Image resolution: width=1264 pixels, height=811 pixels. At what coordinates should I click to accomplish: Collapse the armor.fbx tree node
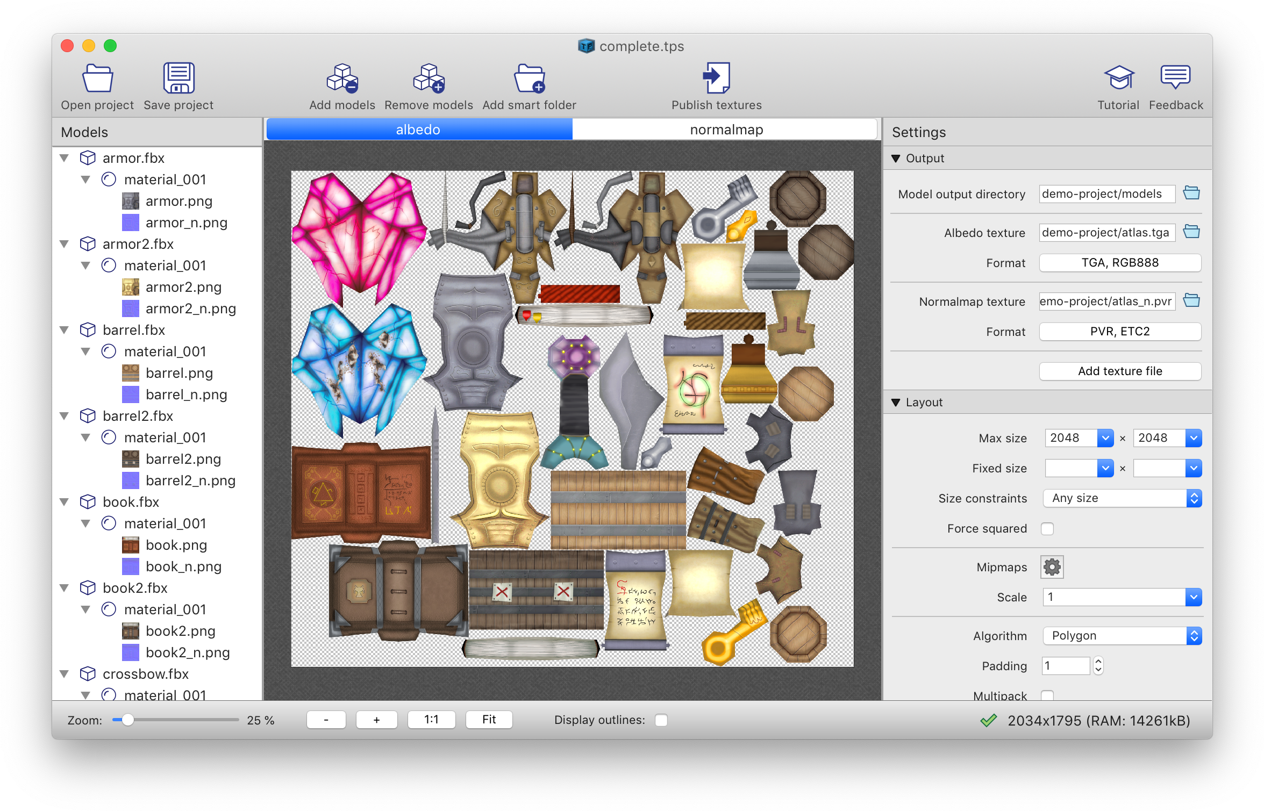click(x=65, y=158)
